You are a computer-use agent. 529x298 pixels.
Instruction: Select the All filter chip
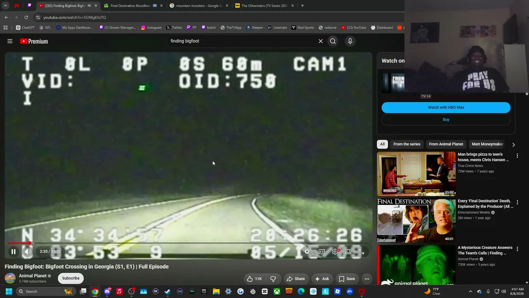[382, 144]
